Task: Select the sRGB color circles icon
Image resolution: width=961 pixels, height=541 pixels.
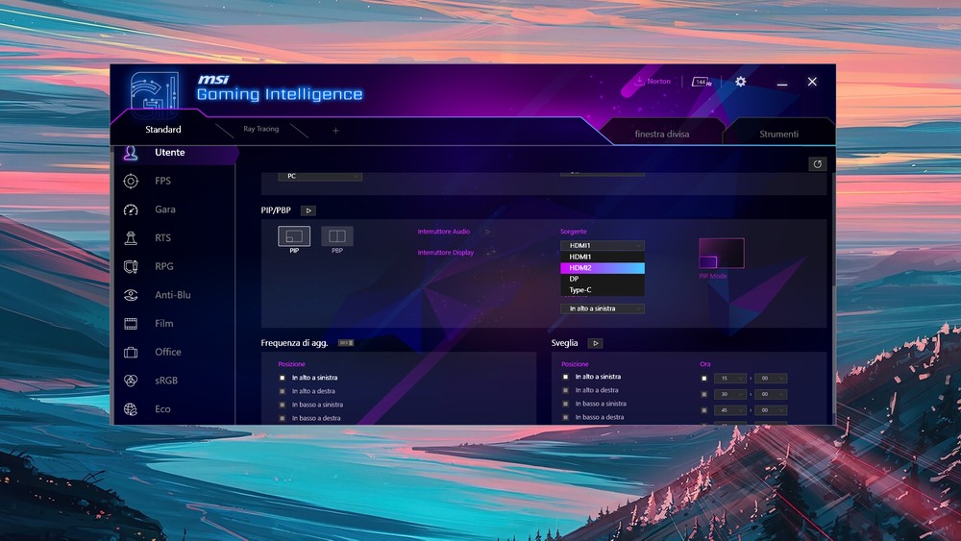Action: pos(131,381)
